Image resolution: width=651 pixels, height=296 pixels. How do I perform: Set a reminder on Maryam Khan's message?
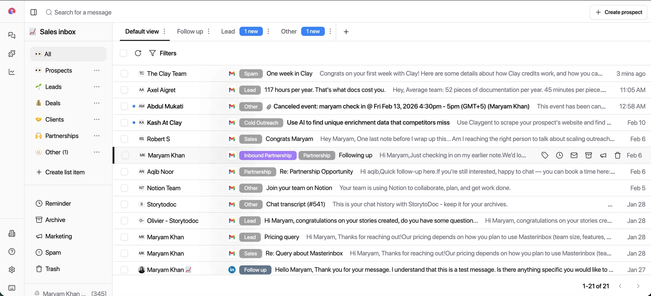[559, 155]
